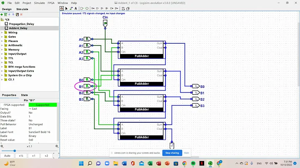Image resolution: width=300 pixels, height=168 pixels.
Task: Open Excel from the taskbar
Action: 150,163
